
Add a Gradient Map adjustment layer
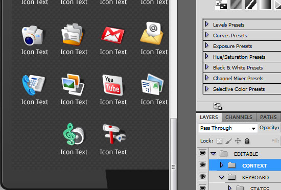coord(266,5)
